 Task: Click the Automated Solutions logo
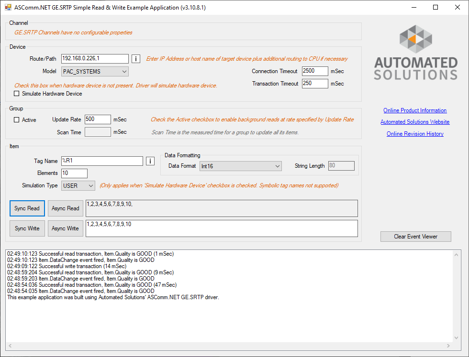point(416,53)
